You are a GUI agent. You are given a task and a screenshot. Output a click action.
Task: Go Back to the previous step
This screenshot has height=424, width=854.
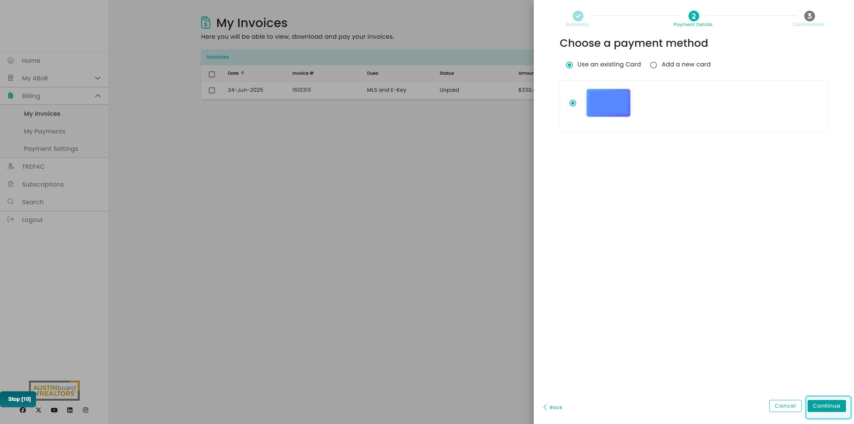[x=553, y=407]
